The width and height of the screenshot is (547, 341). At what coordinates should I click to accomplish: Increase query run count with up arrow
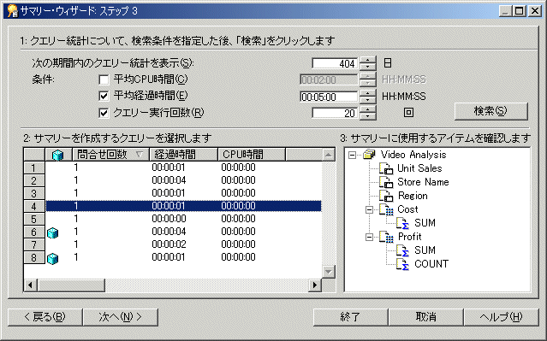tap(368, 109)
